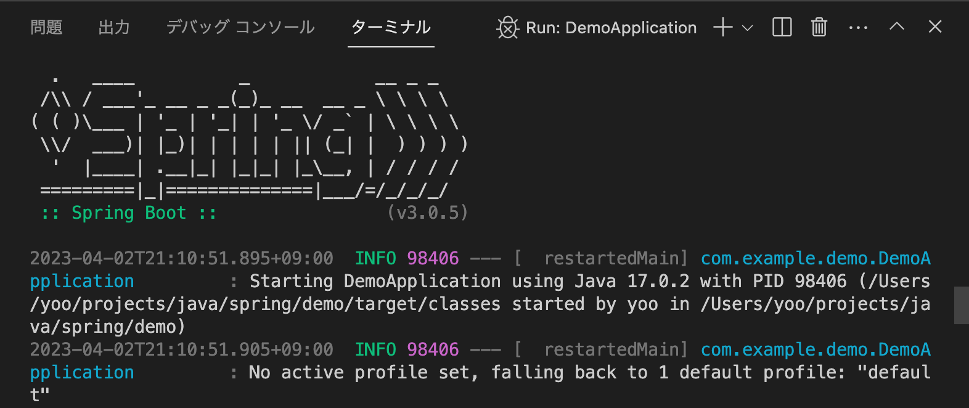Split the terminal panel

pyautogui.click(x=782, y=28)
